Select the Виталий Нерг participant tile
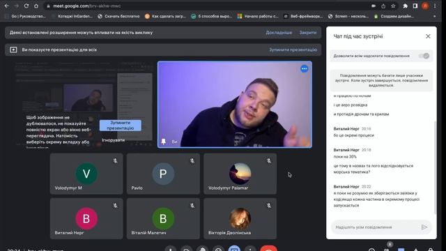This screenshot has width=446, height=251. pyautogui.click(x=86, y=218)
